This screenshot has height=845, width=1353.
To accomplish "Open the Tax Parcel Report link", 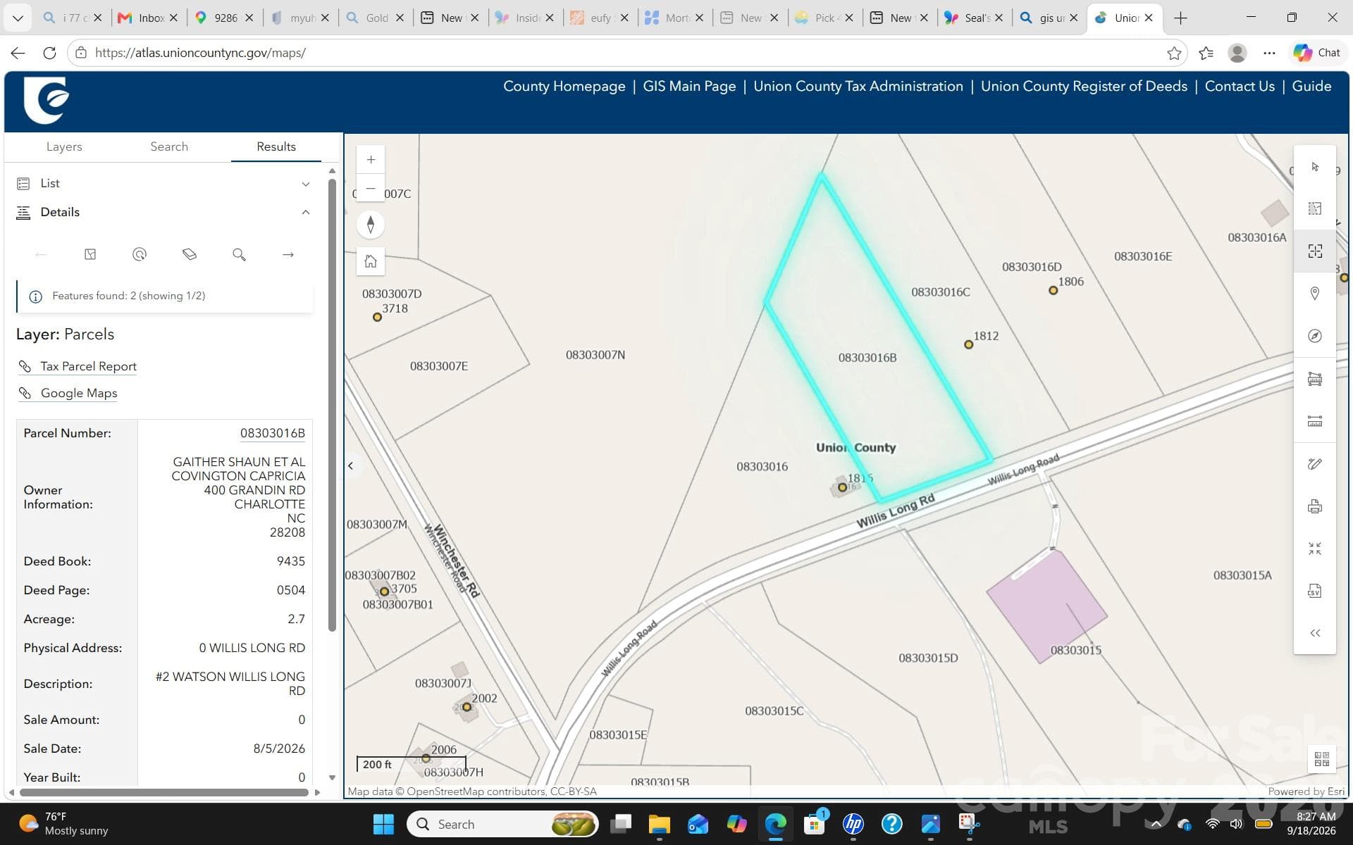I will 88,366.
